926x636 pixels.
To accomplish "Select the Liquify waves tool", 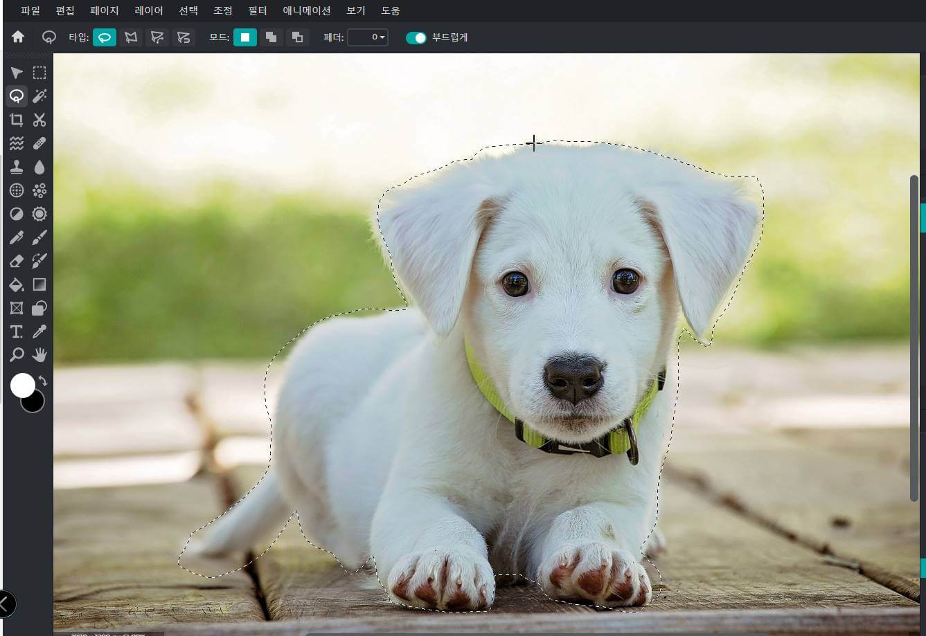I will pyautogui.click(x=17, y=143).
